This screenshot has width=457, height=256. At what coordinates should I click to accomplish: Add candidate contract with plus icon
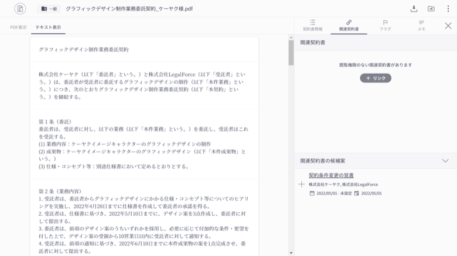coord(302,184)
